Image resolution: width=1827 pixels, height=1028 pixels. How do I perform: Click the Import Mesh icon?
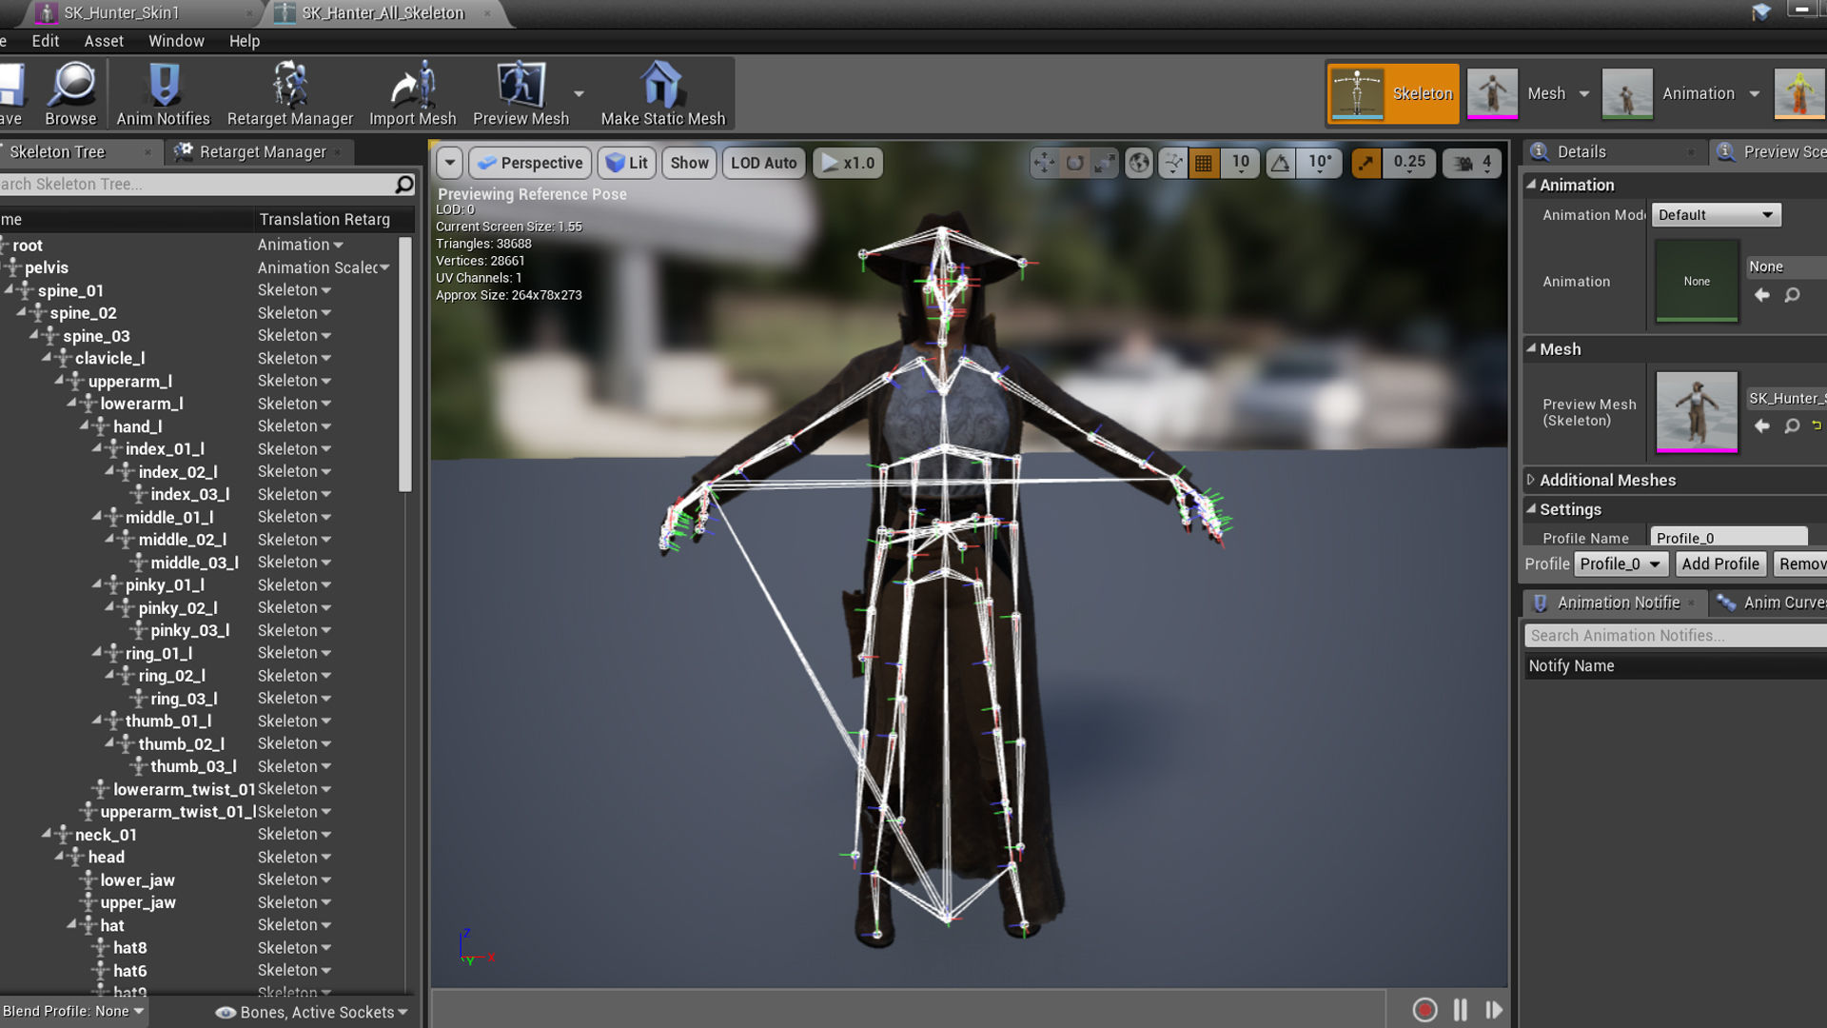(412, 93)
